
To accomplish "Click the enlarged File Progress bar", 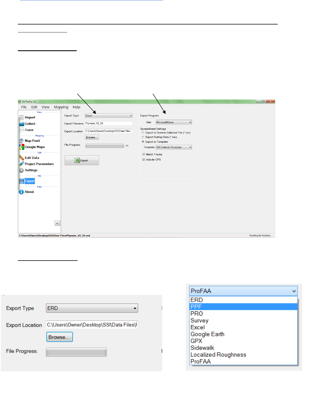I will point(76,352).
